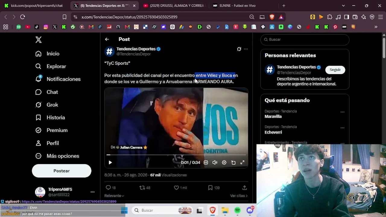Open the post's more options dots
The width and height of the screenshot is (386, 217).
246,49
